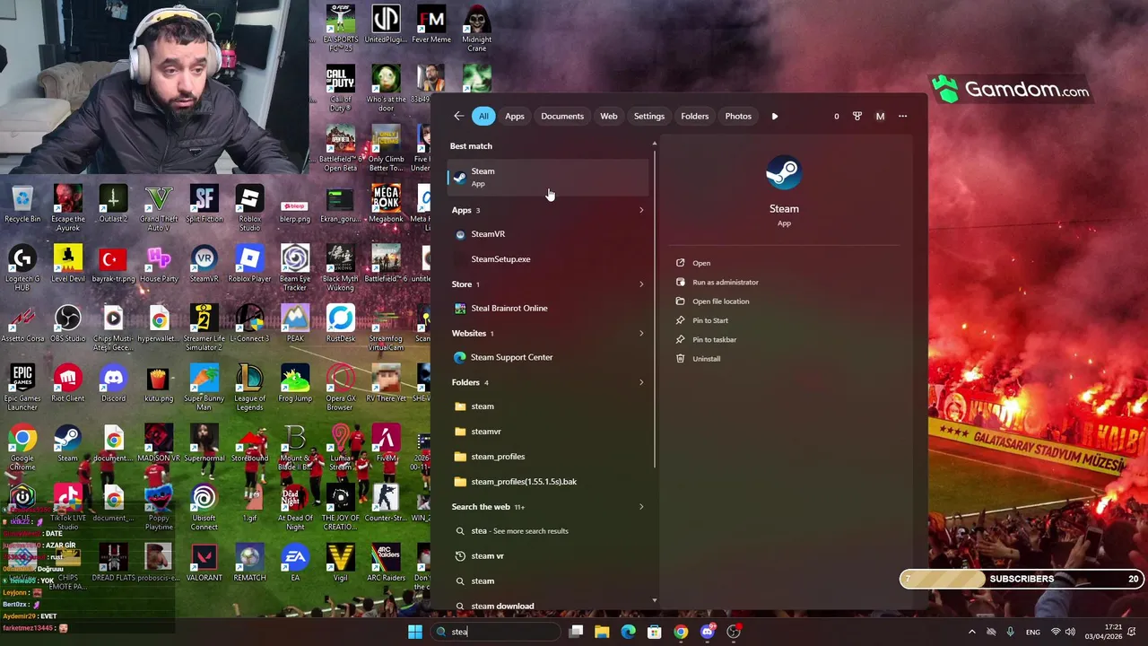Switch to the Settings filter tab
1148x646 pixels.
649,116
